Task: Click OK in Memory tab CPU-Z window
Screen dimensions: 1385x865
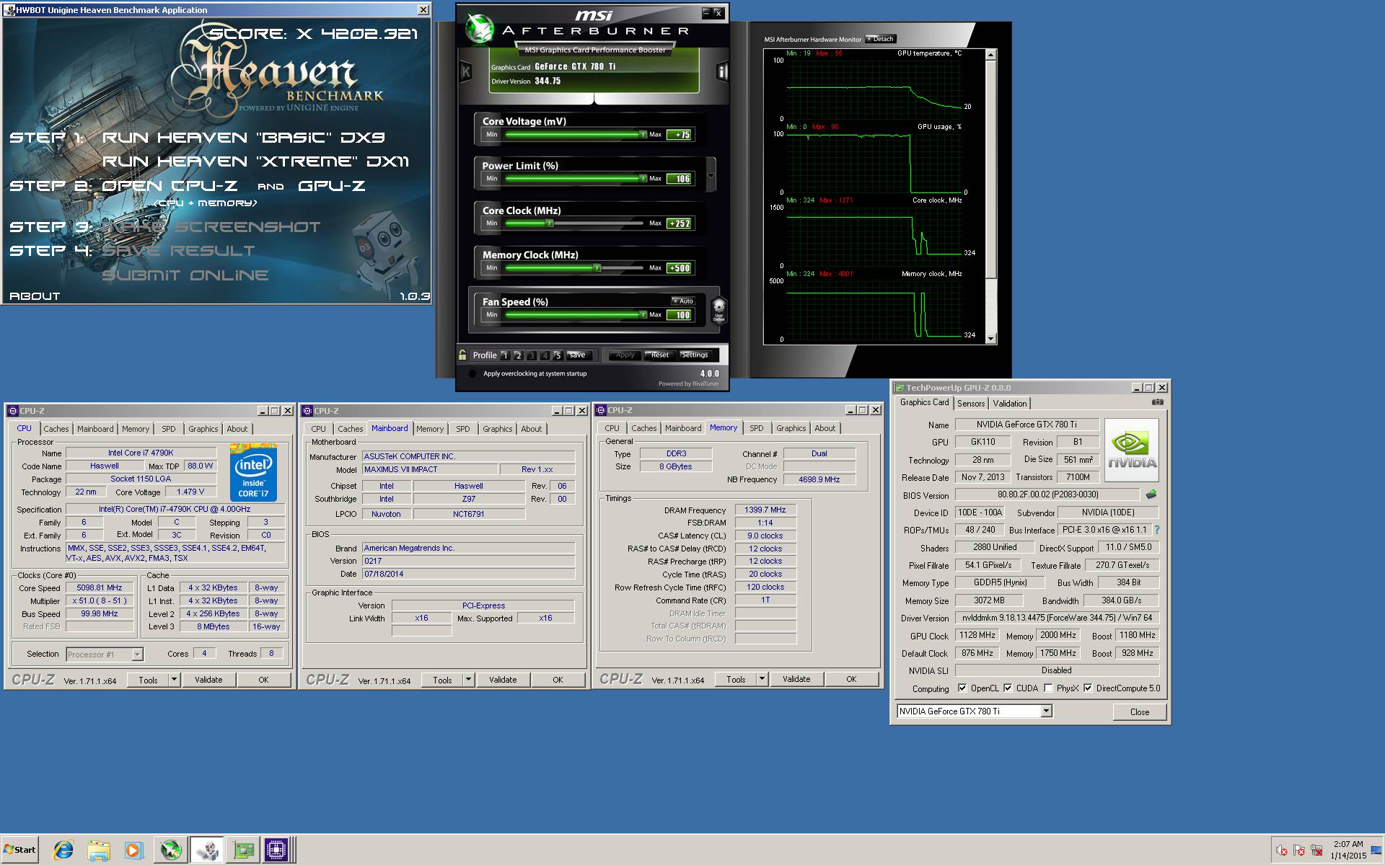Action: [851, 679]
